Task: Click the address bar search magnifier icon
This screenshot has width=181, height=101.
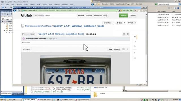Action: tap(117, 10)
